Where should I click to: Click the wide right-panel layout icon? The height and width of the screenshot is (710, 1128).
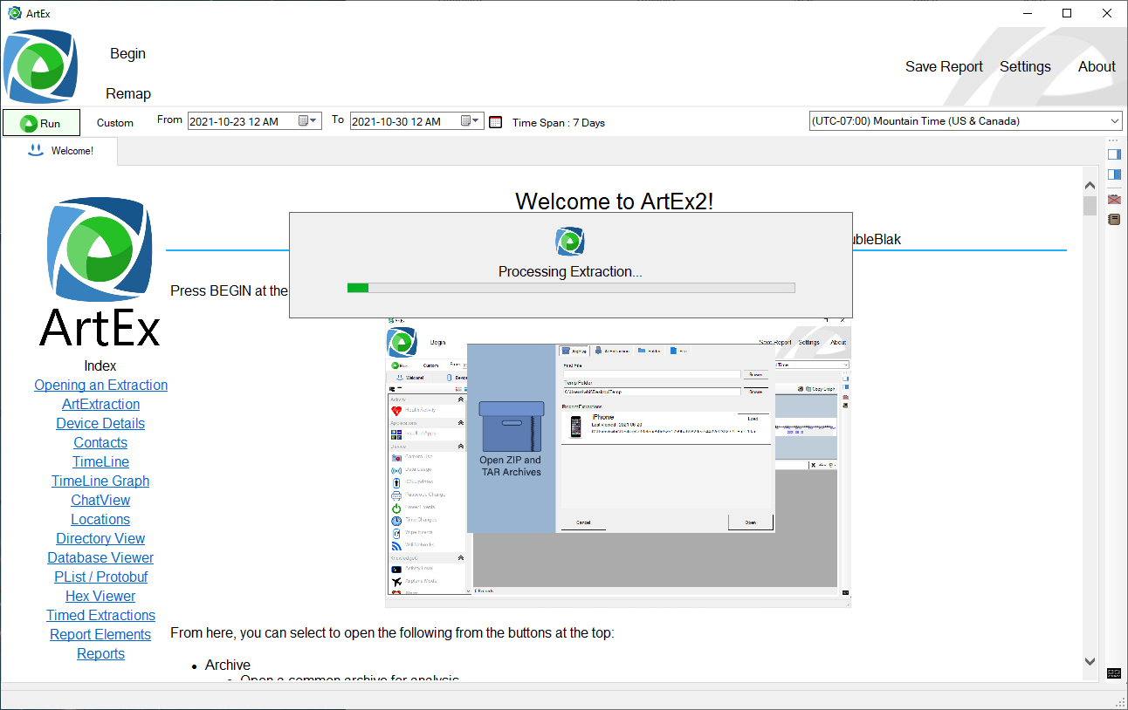[1114, 174]
